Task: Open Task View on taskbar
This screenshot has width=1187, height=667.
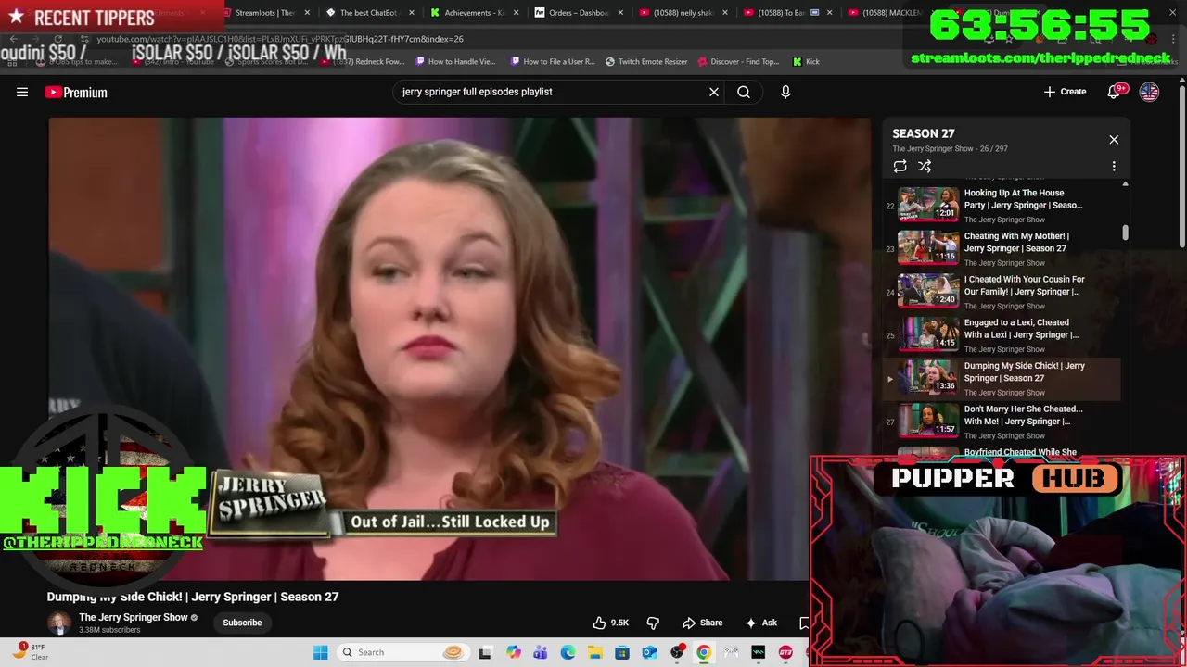Action: [x=485, y=652]
